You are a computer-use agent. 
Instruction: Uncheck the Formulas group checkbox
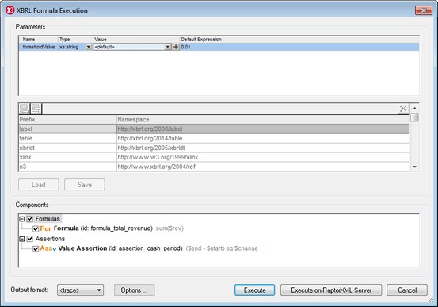click(30, 219)
